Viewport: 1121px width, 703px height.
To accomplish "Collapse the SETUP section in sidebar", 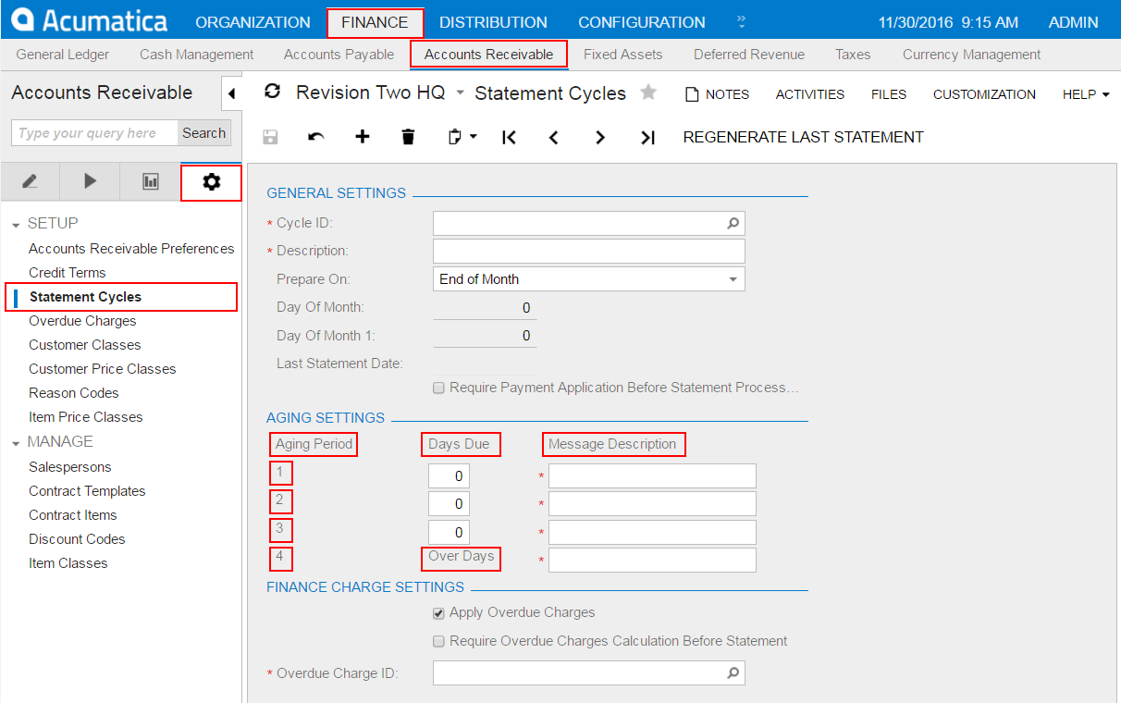I will click(17, 225).
